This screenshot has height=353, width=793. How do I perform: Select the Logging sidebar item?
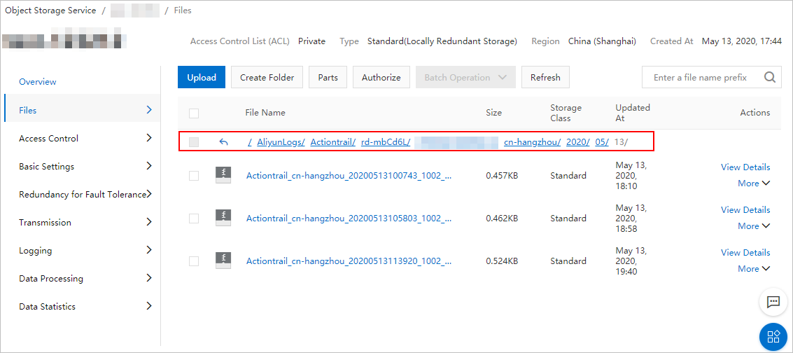point(85,250)
